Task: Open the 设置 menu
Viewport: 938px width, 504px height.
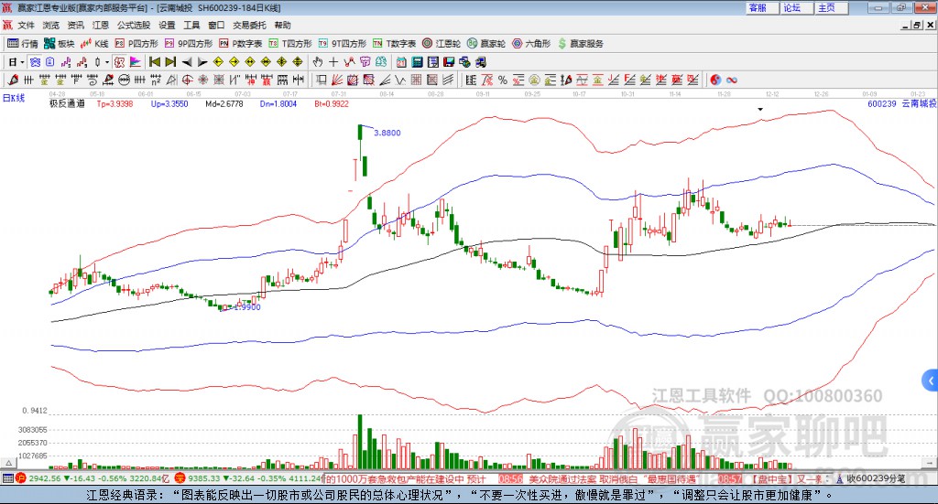Action: [x=167, y=25]
